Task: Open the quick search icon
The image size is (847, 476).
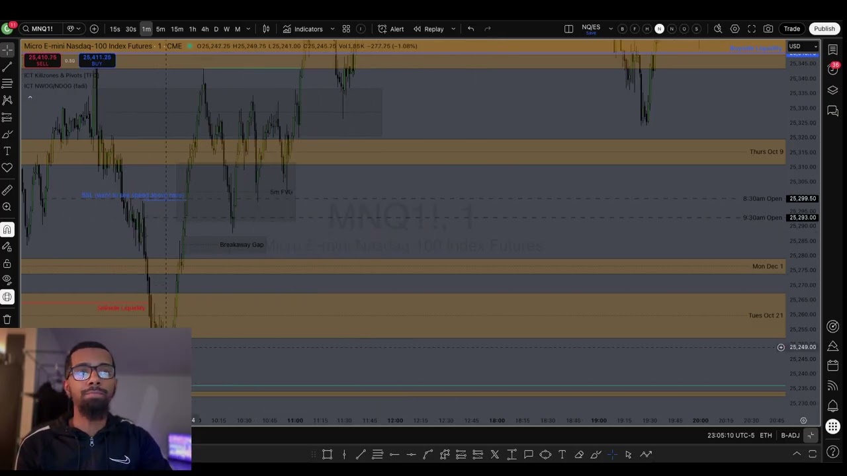Action: 718,29
